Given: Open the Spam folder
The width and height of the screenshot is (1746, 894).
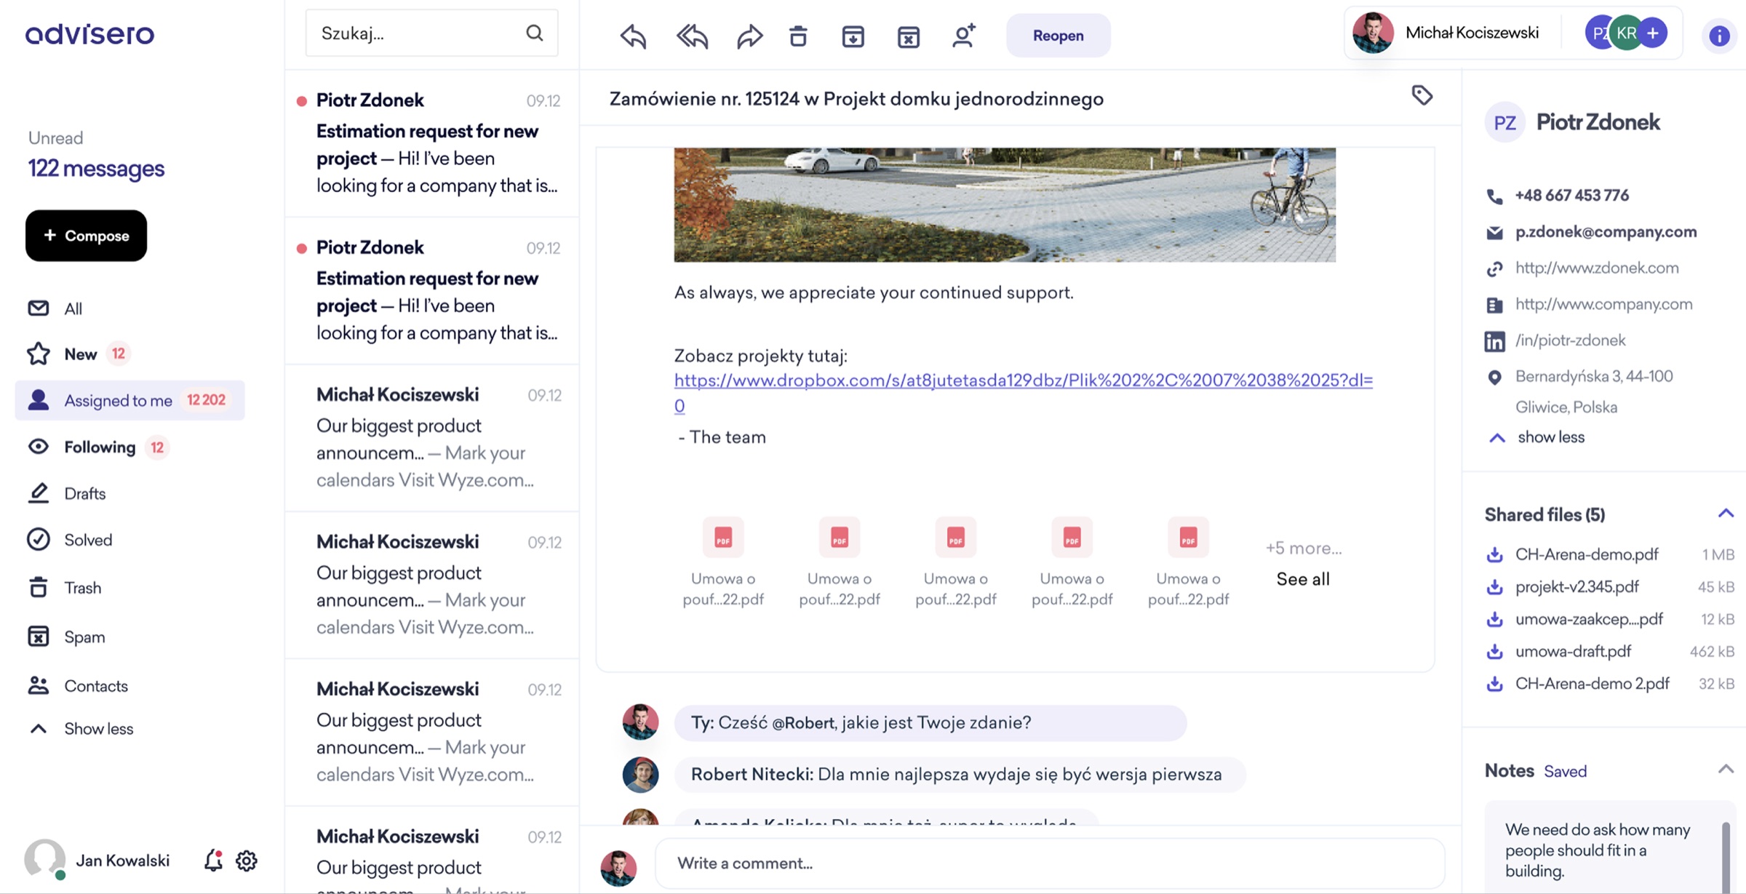Looking at the screenshot, I should [x=84, y=636].
